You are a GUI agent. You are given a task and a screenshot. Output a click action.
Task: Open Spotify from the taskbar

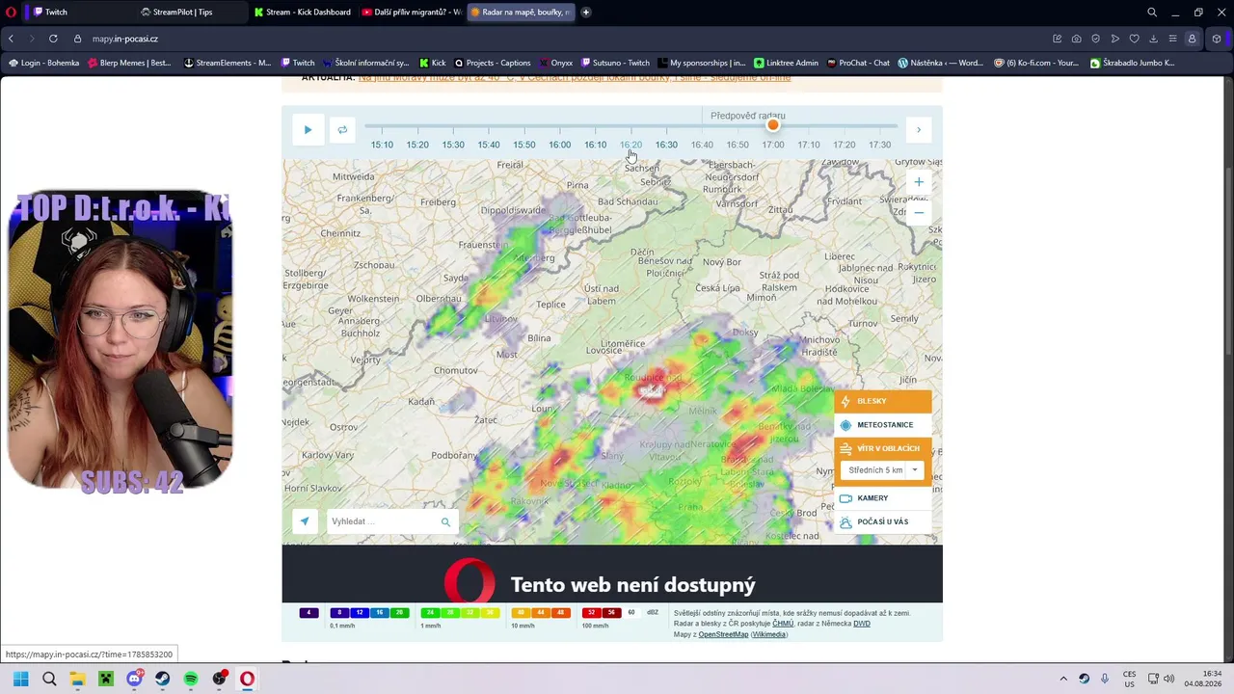(x=191, y=679)
